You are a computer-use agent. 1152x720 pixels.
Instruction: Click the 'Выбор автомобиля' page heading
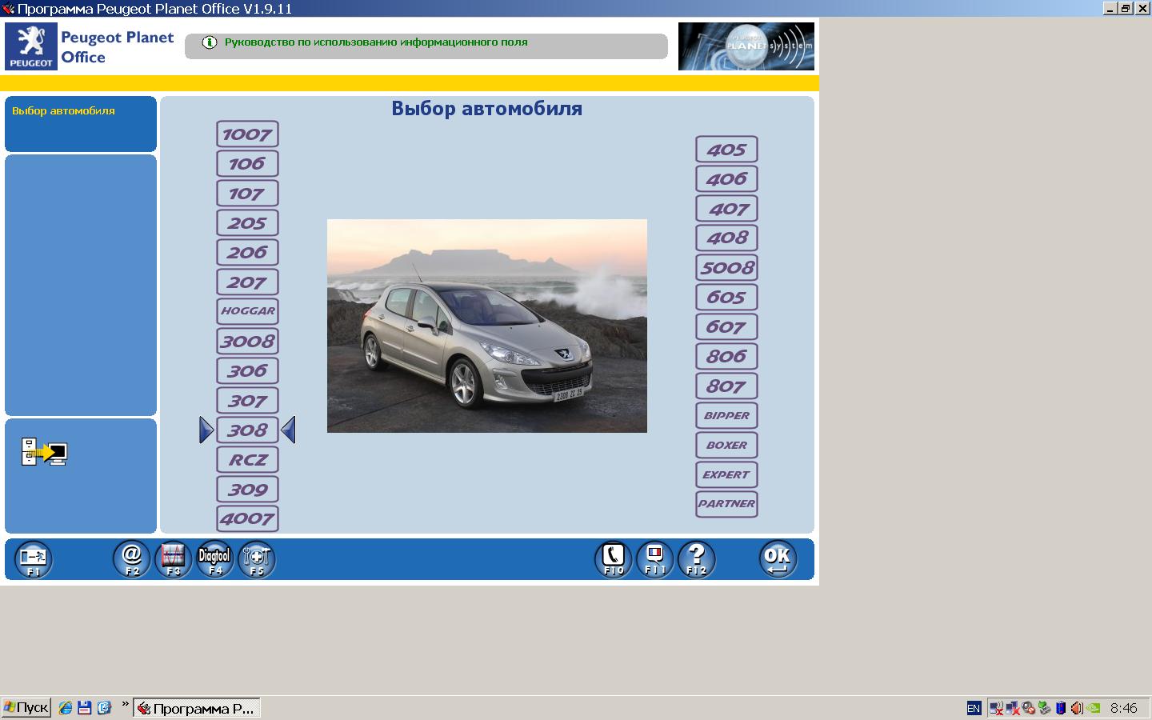pyautogui.click(x=486, y=109)
